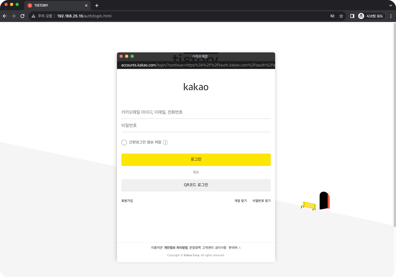Click the popup window green maximize dot
Image resolution: width=396 pixels, height=277 pixels.
132,56
